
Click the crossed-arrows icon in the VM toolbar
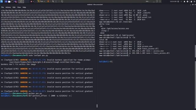tap(160, 2)
